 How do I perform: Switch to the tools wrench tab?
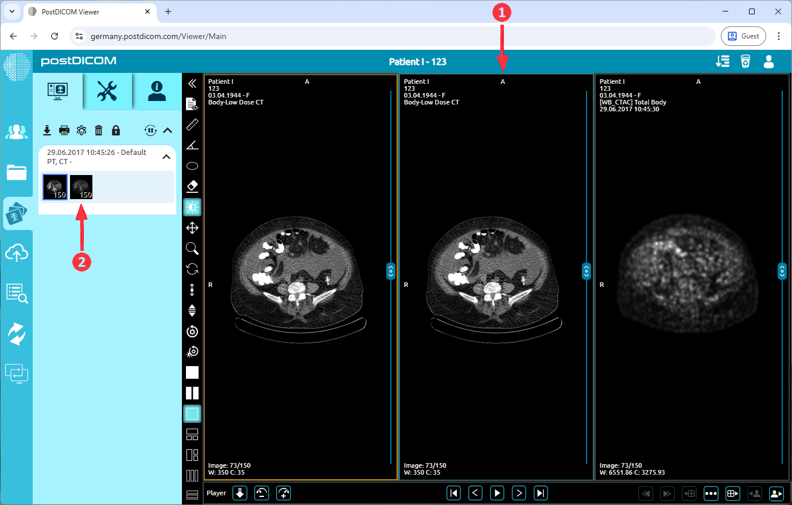[107, 92]
